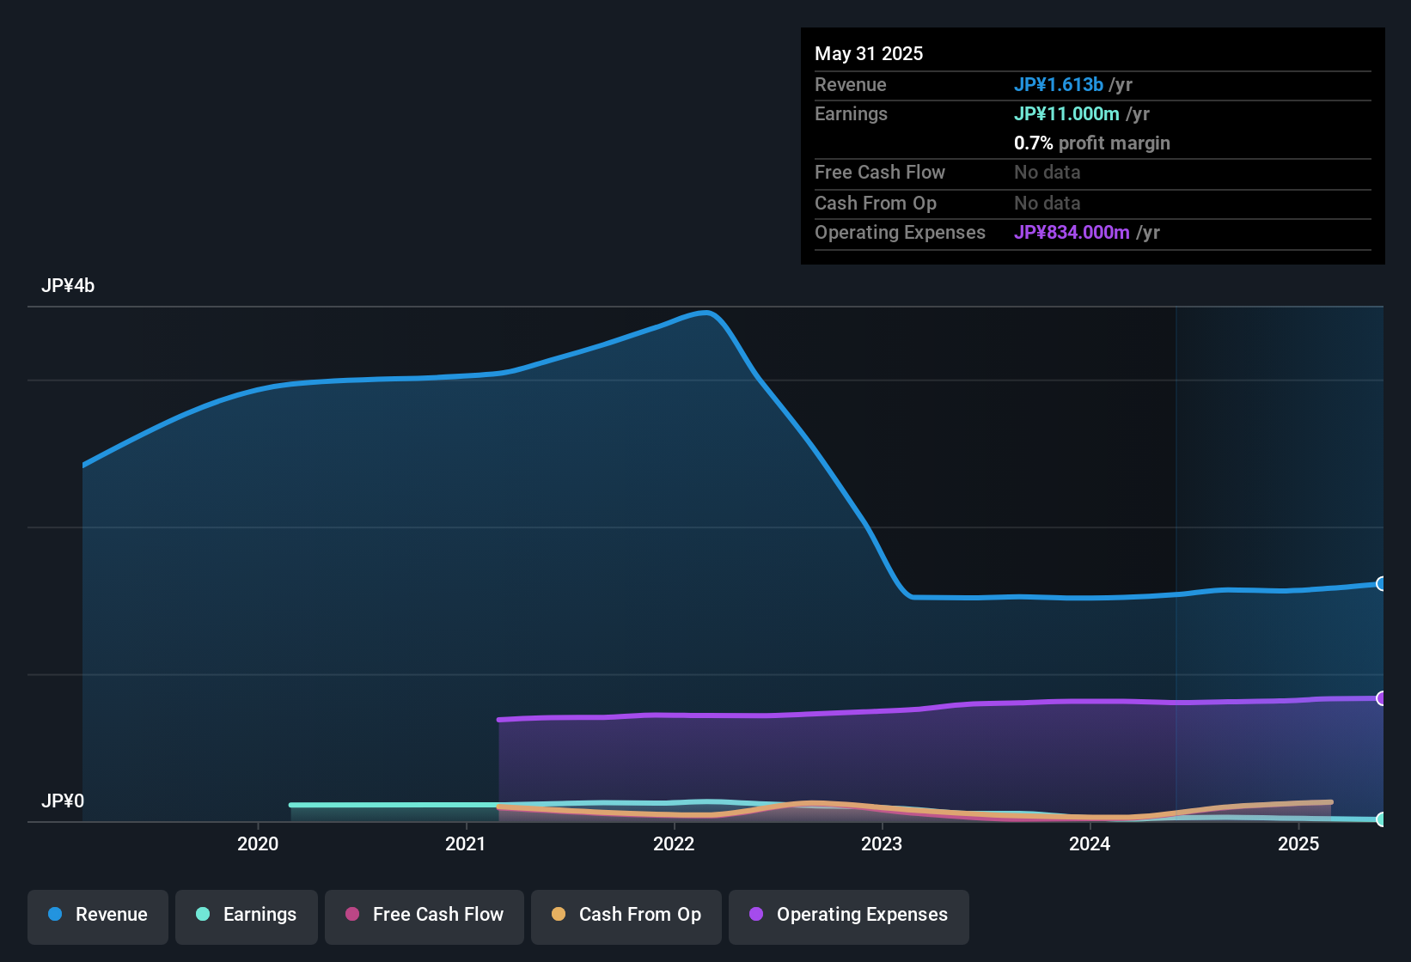Screen dimensions: 1411x962
Task: Click the JP¥4b y-axis label
Action: click(x=68, y=286)
